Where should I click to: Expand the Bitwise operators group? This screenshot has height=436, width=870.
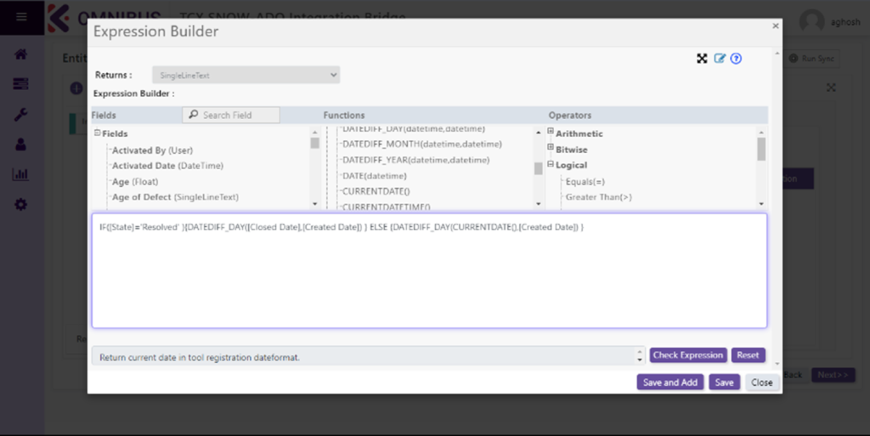[551, 149]
